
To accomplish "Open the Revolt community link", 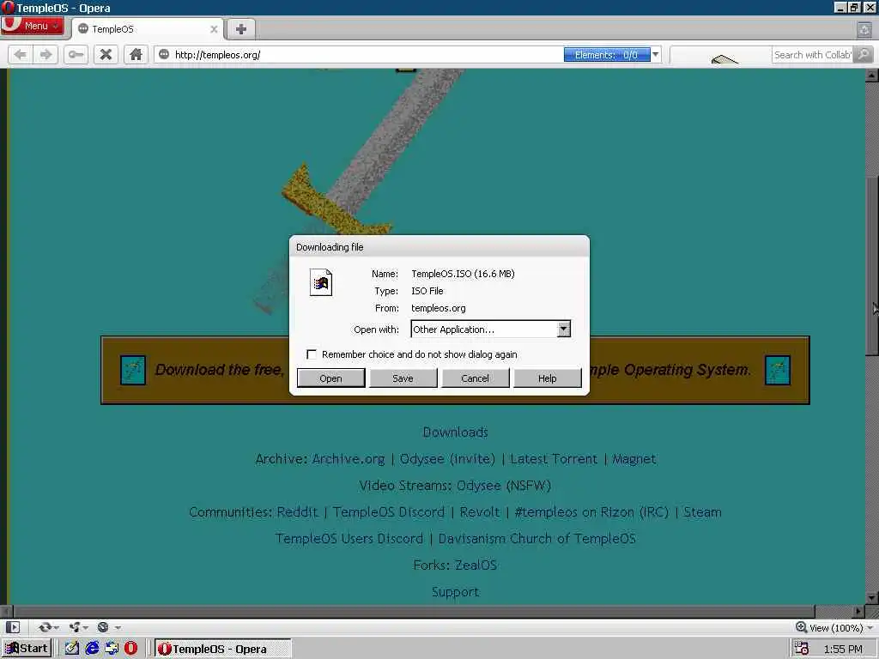I will click(480, 511).
